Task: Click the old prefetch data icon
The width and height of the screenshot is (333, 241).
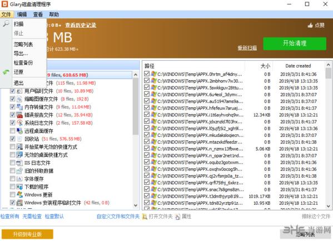Action: (19, 171)
